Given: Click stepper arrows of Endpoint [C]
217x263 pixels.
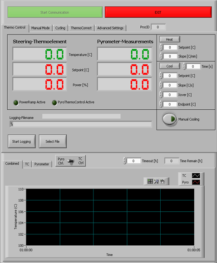Looking at the screenshot, I should tap(161, 104).
